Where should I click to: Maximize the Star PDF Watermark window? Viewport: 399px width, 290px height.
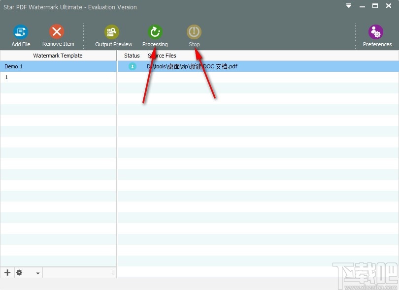375,5
